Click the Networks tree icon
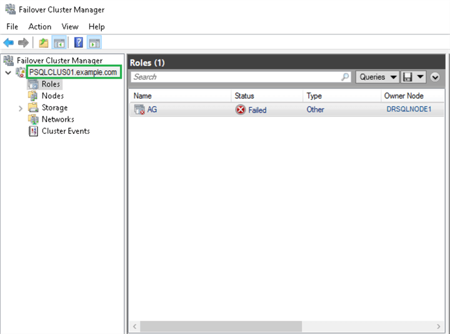Screen dimensions: 450x334 33,119
